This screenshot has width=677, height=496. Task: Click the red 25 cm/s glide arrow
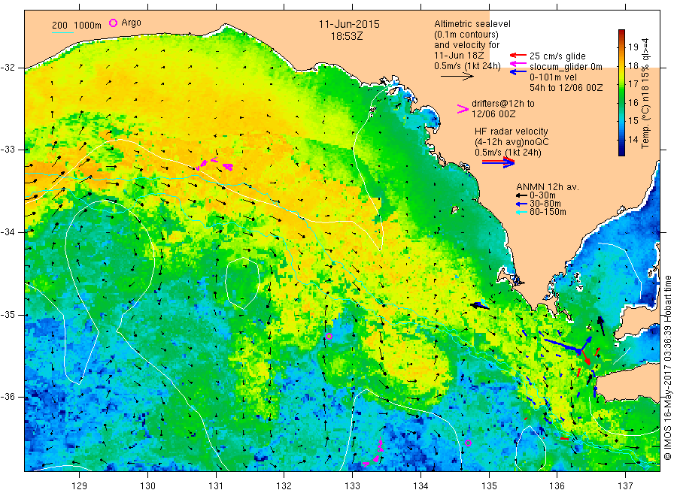518,55
